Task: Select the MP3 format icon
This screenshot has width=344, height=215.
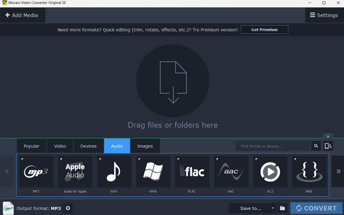Action: point(36,172)
